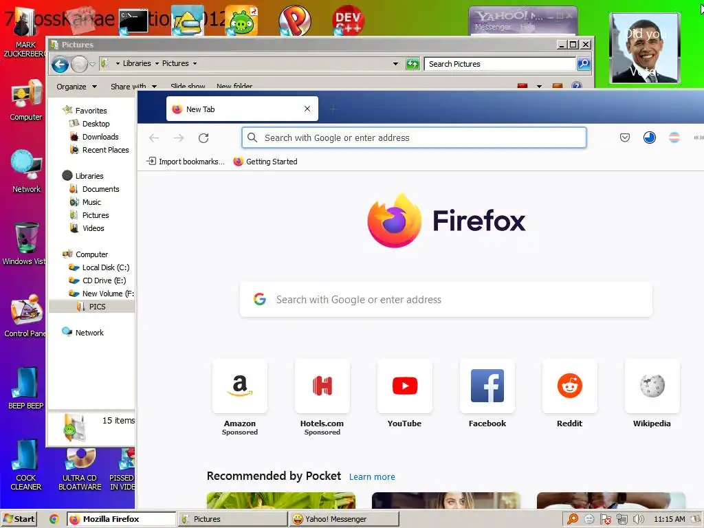The image size is (704, 528).
Task: Select the New Tab tab in Firefox
Action: 242,109
